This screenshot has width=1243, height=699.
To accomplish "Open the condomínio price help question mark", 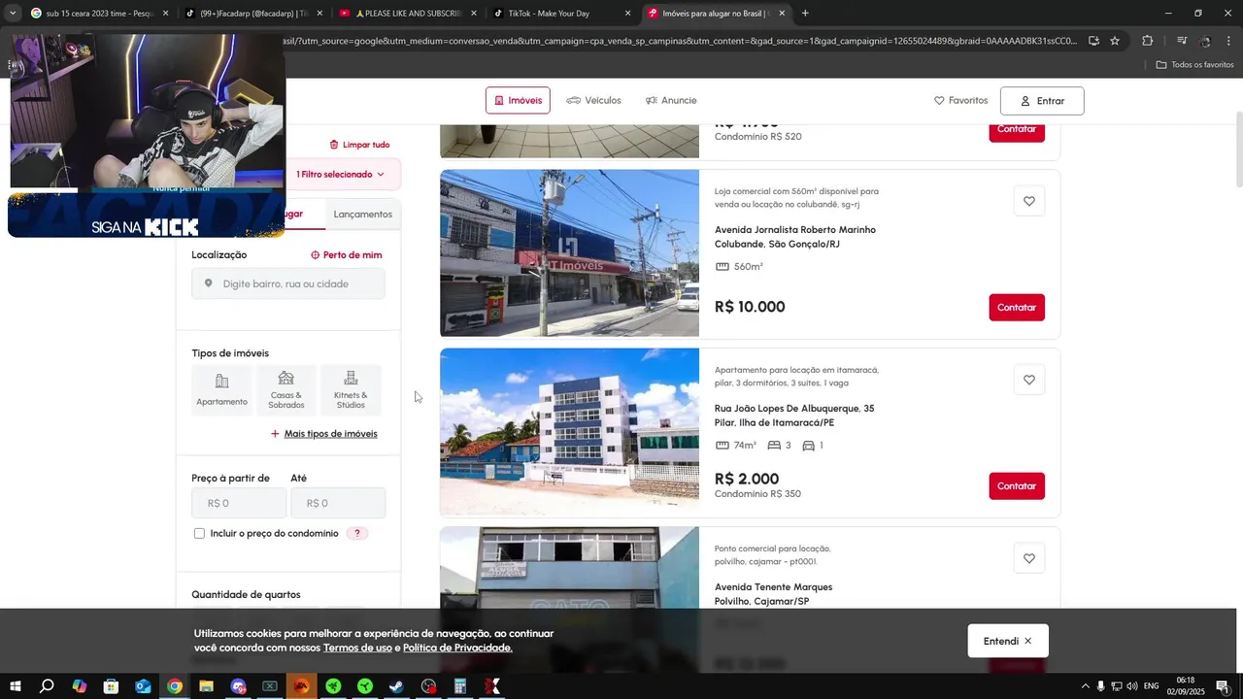I will (357, 533).
